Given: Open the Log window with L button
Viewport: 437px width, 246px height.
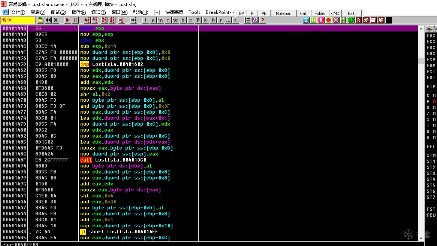Looking at the screenshot, I should click(145, 20).
